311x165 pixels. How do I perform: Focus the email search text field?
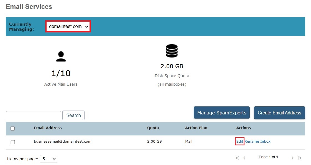coord(34,116)
